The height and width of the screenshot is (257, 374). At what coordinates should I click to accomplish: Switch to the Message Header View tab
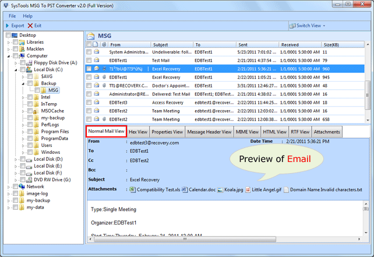pos(209,132)
